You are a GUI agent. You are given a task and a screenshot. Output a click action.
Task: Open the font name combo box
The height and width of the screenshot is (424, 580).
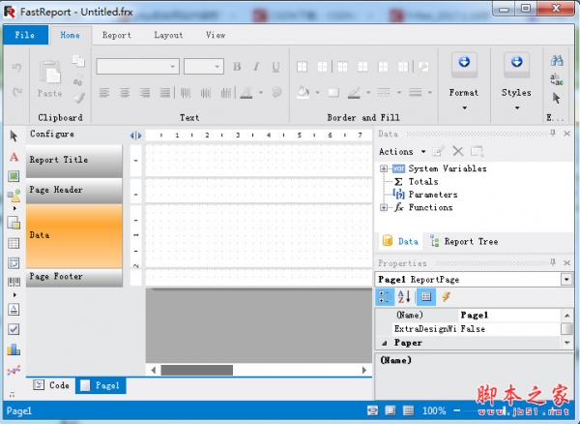pyautogui.click(x=137, y=67)
